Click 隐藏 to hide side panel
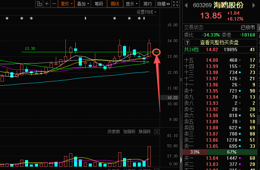Image resolution: width=260 pixels, height=170 pixels. 163,4
